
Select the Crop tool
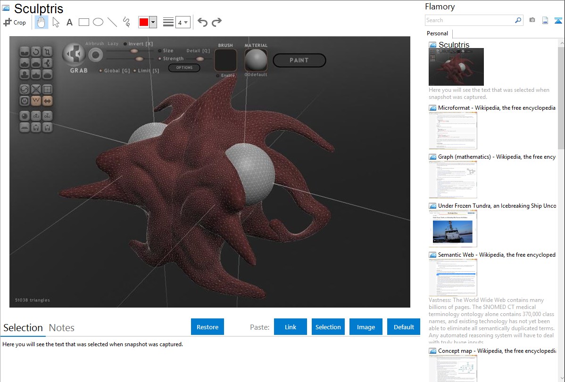point(15,22)
